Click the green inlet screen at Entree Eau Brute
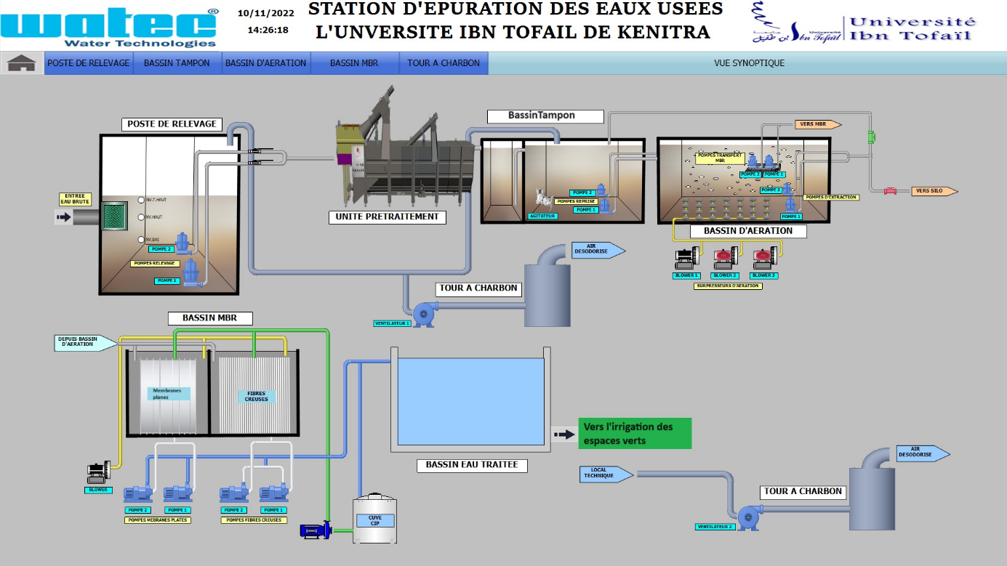 [x=113, y=217]
